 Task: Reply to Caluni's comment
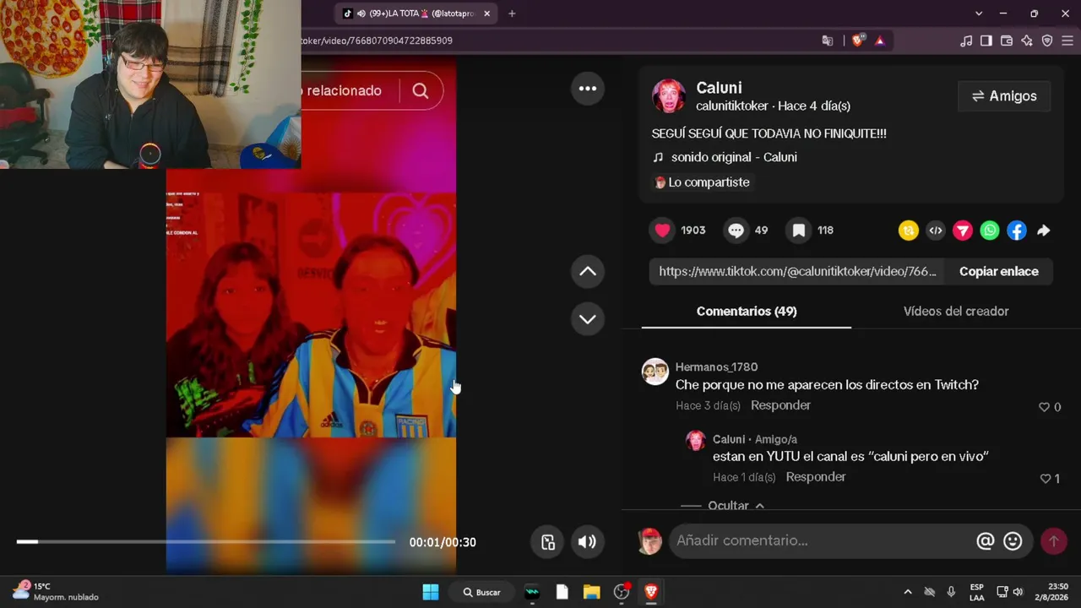816,477
